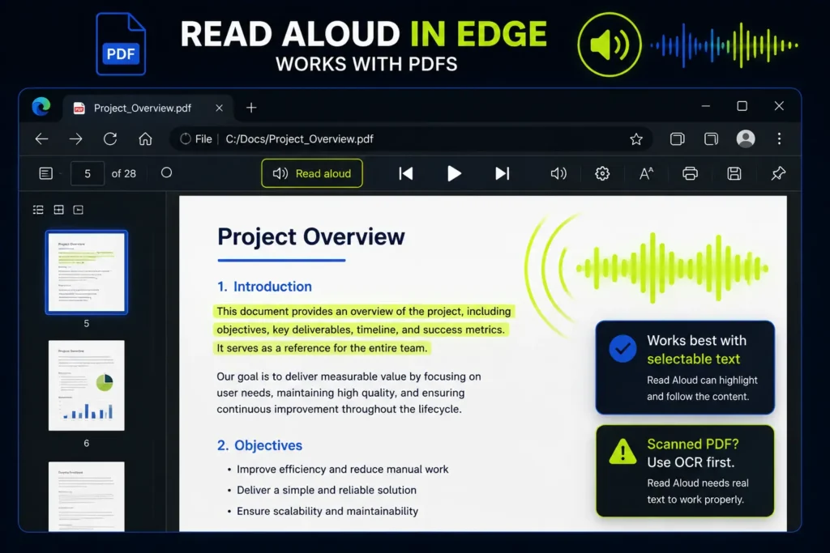830x553 pixels.
Task: Click the 1. Introduction heading
Action: click(265, 287)
